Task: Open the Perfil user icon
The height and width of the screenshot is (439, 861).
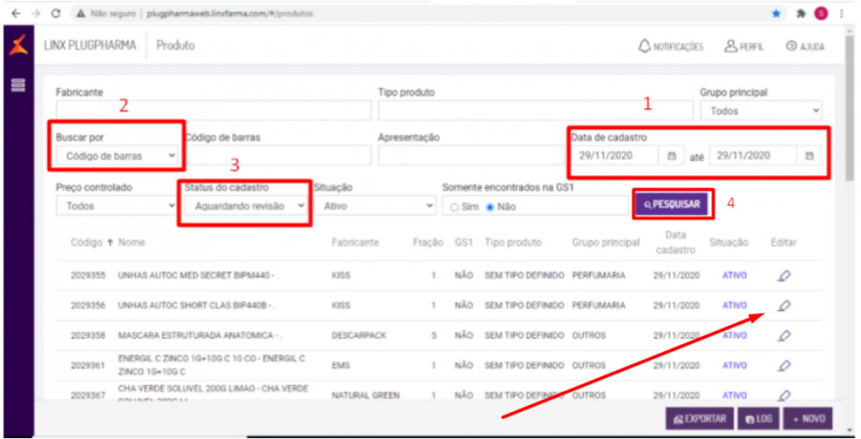Action: 732,46
